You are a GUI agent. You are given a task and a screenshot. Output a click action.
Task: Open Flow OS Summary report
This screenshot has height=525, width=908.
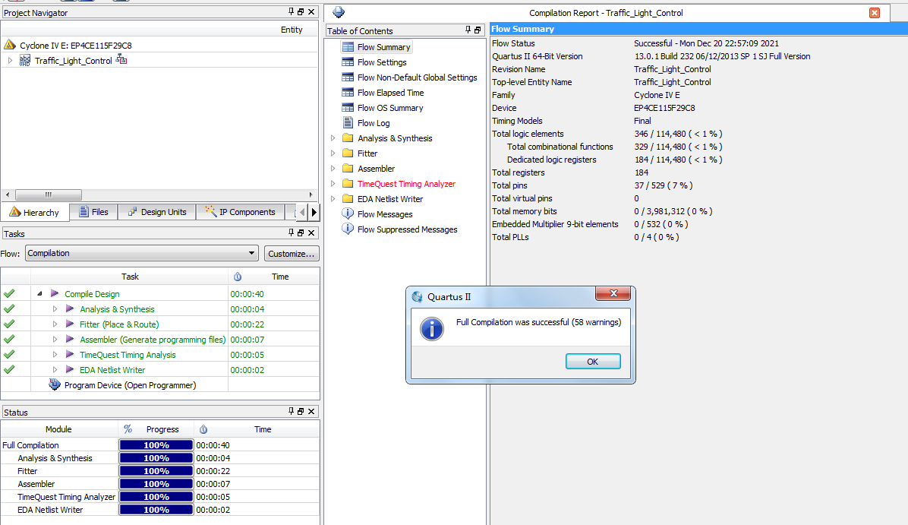tap(390, 108)
